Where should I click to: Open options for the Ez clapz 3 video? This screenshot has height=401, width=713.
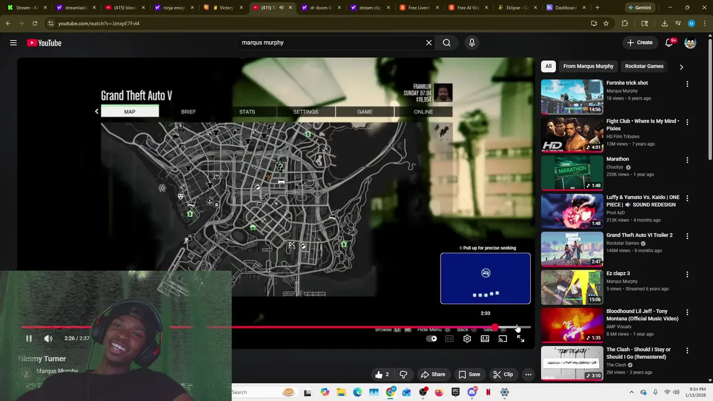pos(687,275)
